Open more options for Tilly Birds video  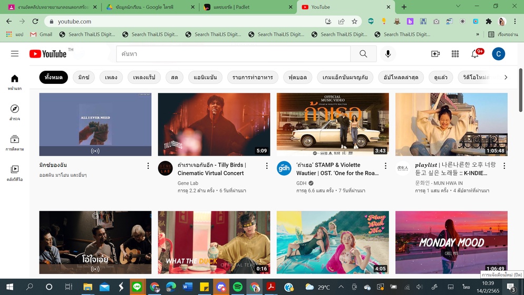[267, 166]
